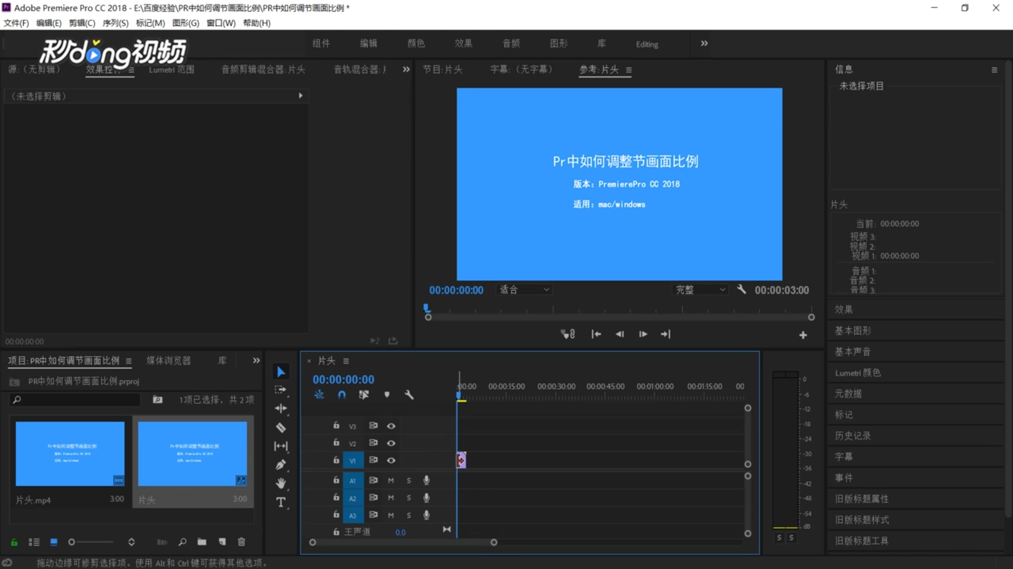Open Program monitor settings wrench
1013x569 pixels.
[x=741, y=289]
